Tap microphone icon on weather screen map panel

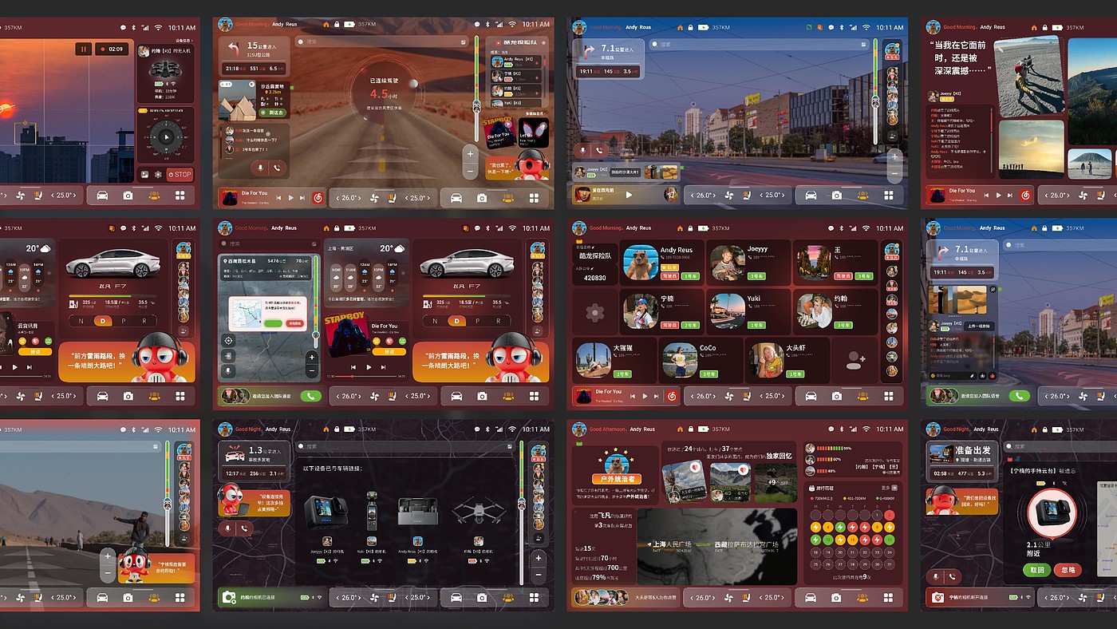coord(228,371)
